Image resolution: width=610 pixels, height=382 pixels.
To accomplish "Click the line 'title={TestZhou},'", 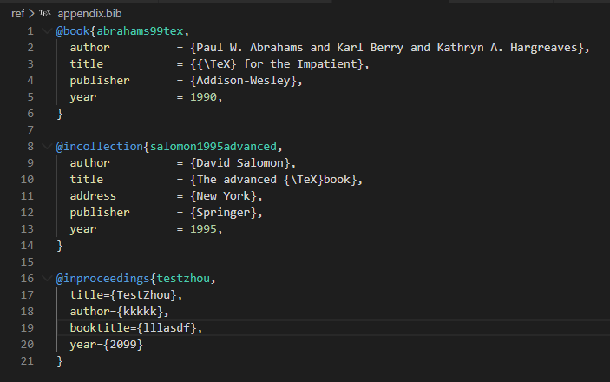I will point(126,295).
